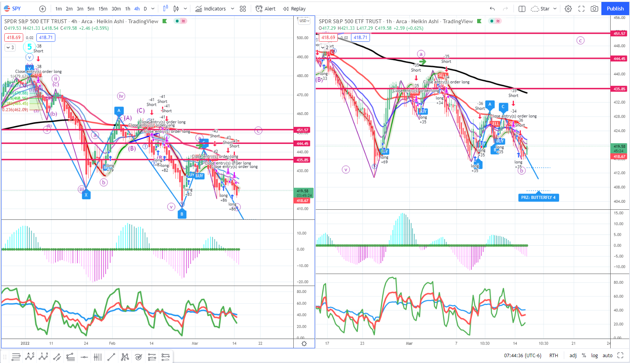This screenshot has height=363, width=630.
Task: Toggle the green dot status on 4h chart
Action: (177, 21)
